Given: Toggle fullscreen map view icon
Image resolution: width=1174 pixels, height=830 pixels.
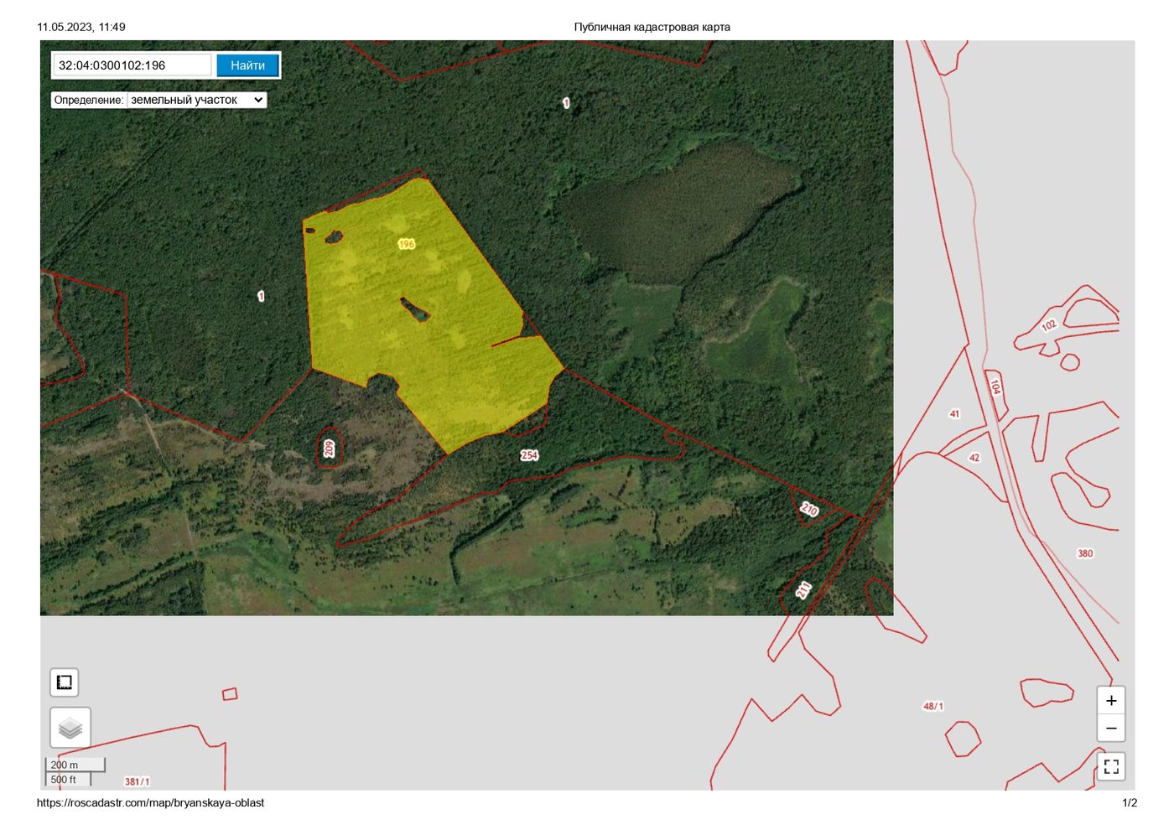Looking at the screenshot, I should [x=1111, y=766].
